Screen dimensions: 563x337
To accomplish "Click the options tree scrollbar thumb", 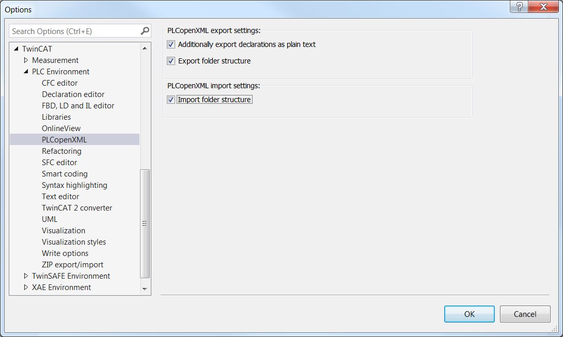I will [145, 223].
